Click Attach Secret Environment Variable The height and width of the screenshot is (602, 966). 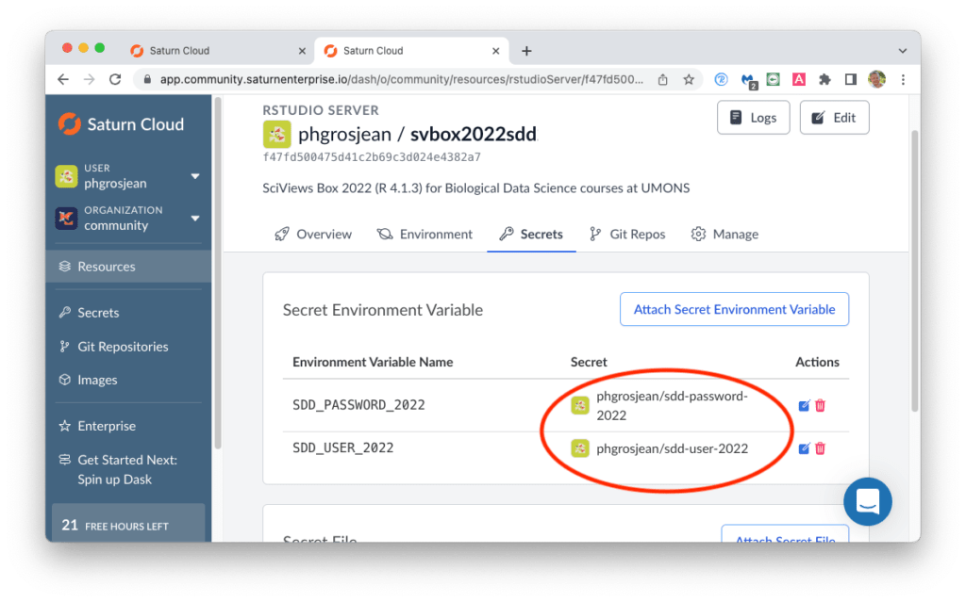734,309
